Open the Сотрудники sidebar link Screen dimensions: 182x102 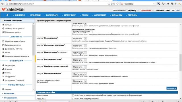tap(10, 76)
